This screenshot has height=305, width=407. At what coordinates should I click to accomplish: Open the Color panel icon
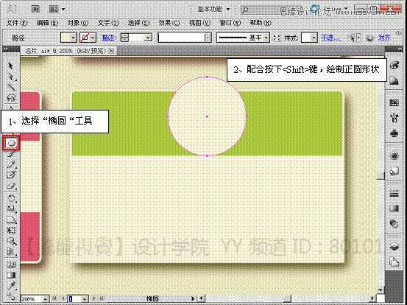(x=394, y=66)
